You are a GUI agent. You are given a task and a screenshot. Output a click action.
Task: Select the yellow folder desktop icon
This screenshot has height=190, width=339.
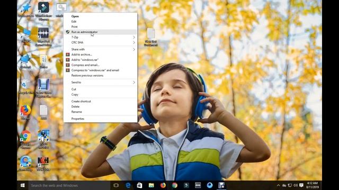click(x=43, y=62)
